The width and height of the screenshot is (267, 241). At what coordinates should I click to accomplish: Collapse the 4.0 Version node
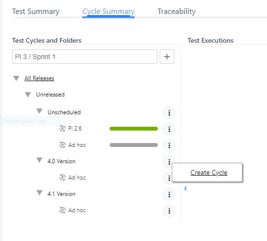coord(39,160)
